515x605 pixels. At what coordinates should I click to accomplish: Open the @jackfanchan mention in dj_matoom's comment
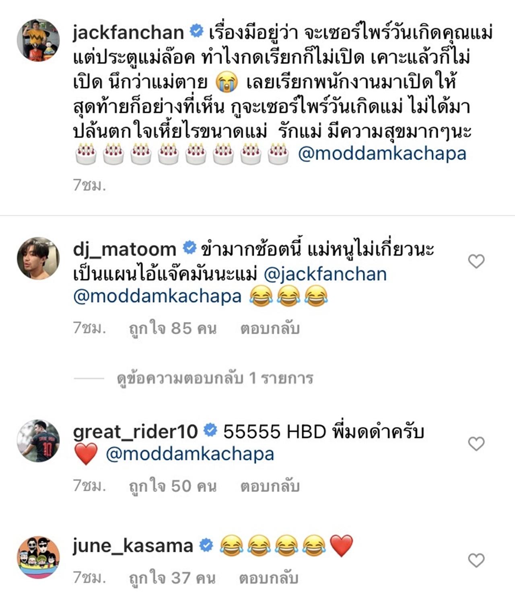coord(325,274)
